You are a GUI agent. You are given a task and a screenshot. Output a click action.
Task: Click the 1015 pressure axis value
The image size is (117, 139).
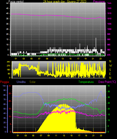pos(109,13)
